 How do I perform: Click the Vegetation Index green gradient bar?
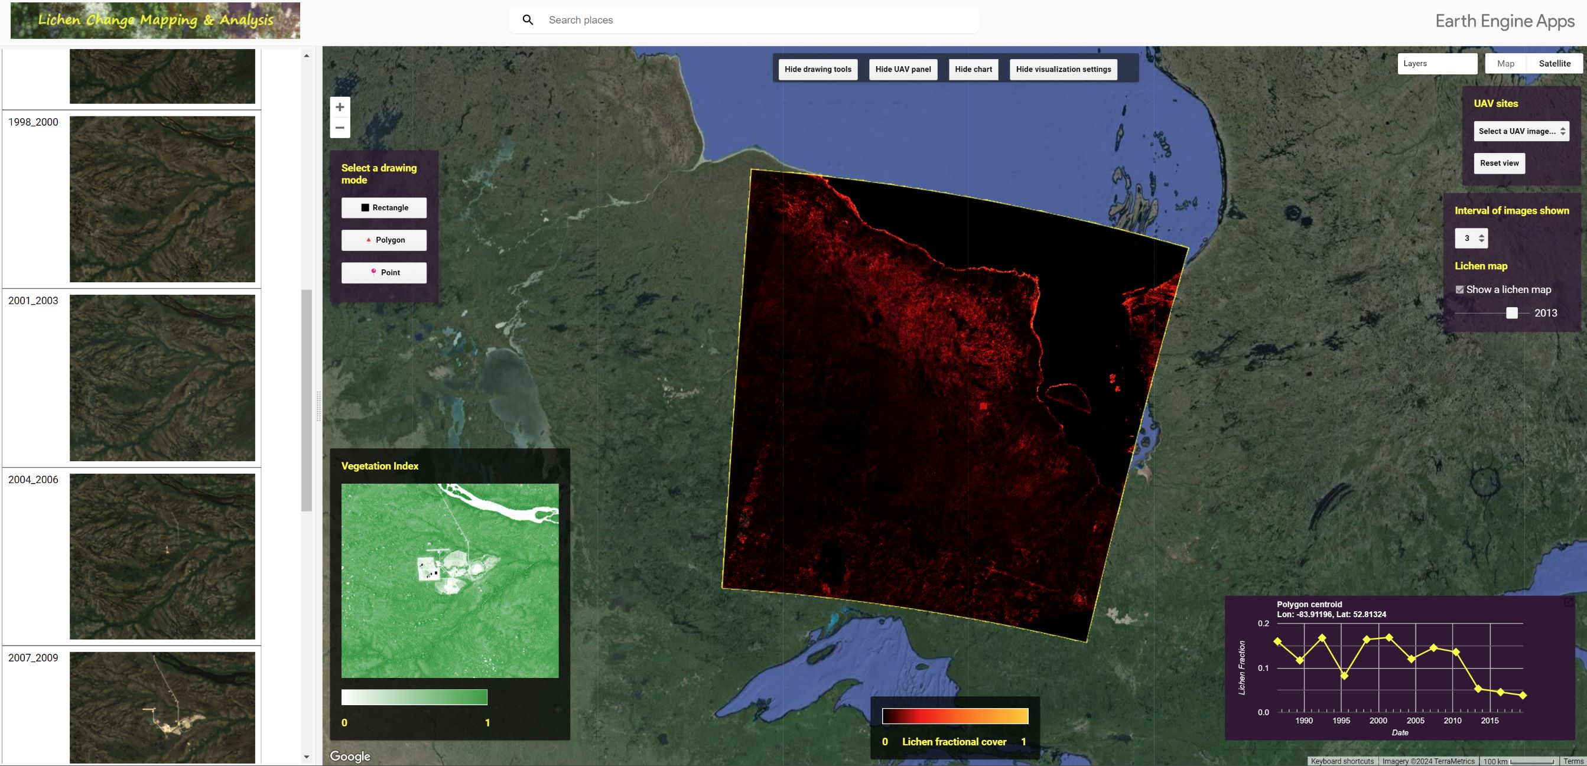[x=414, y=697]
